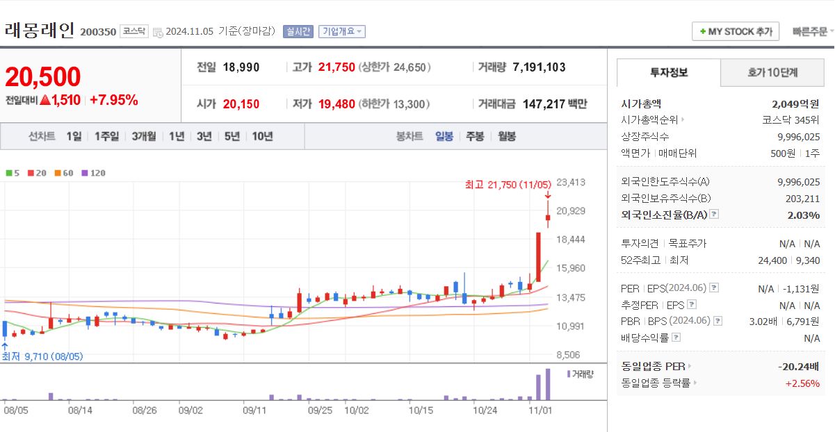Open help icon beside PBR BPS(2024.06)
Viewport: 835px width, 432px height.
718,321
